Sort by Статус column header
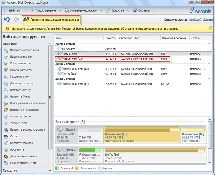 [198, 38]
